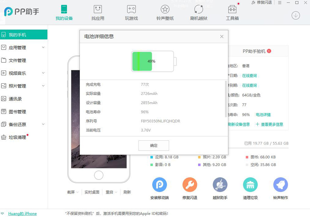Select the battery serial number F8Y50350NLJFQHQDR
The width and height of the screenshot is (310, 217).
[x=160, y=121]
